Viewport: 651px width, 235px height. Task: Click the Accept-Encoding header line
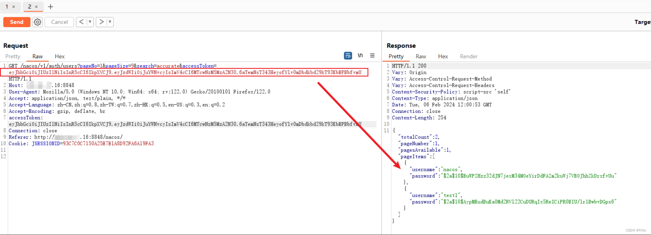click(57, 111)
